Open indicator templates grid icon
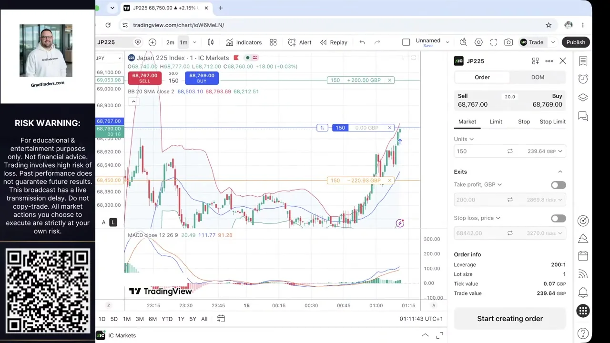 point(273,42)
